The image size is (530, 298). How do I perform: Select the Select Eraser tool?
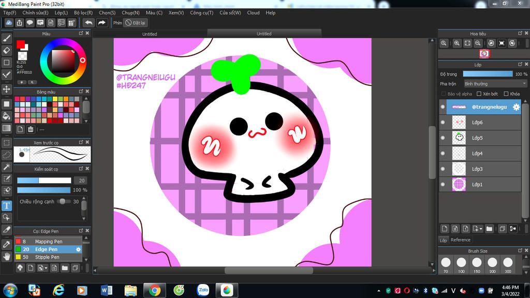point(6,190)
